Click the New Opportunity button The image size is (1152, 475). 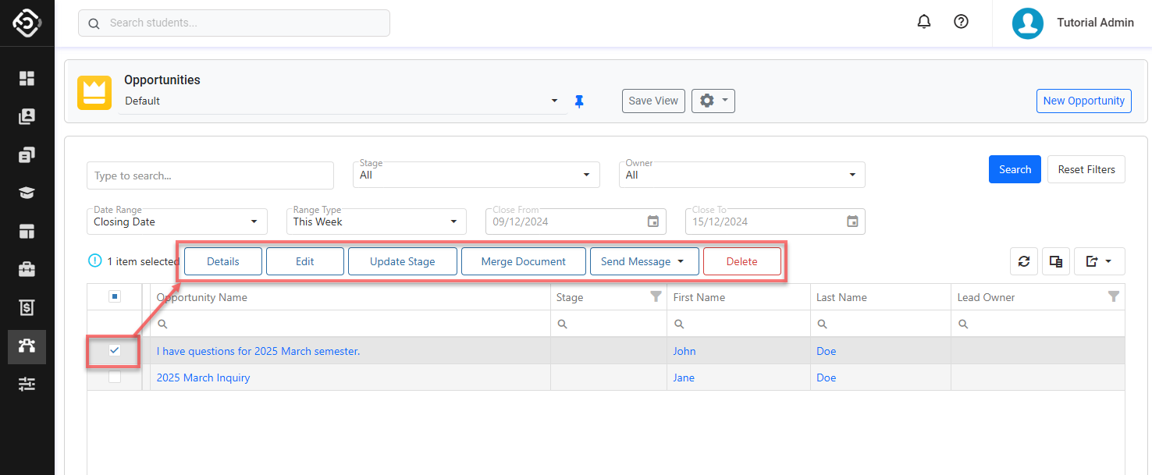click(x=1083, y=101)
